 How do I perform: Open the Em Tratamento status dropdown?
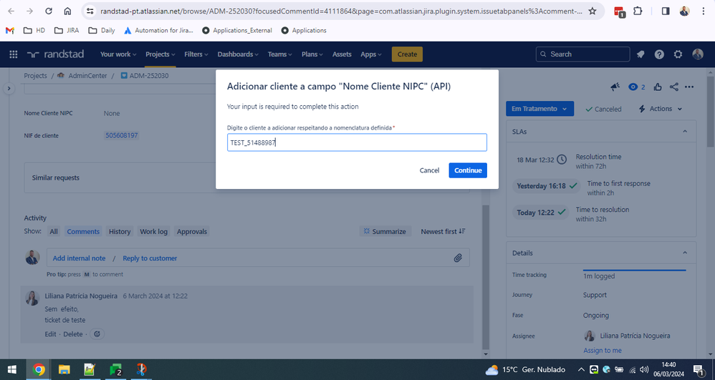point(539,109)
